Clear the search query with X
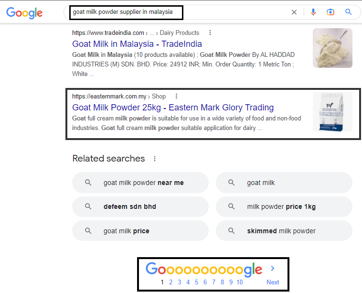The height and width of the screenshot is (293, 362). click(294, 12)
